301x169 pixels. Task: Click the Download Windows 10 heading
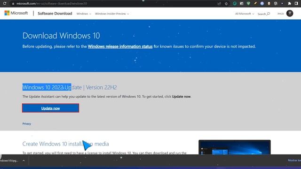(x=61, y=36)
